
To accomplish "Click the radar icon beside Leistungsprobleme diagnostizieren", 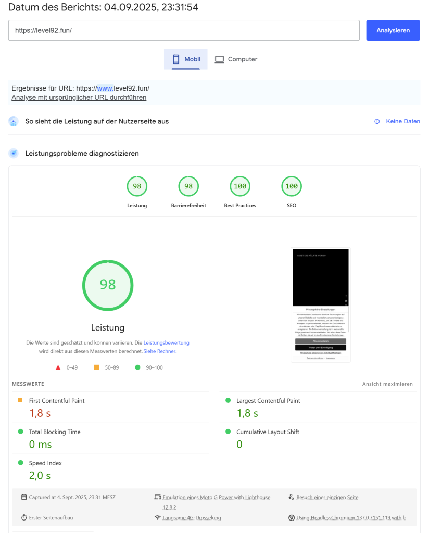I will tap(14, 154).
